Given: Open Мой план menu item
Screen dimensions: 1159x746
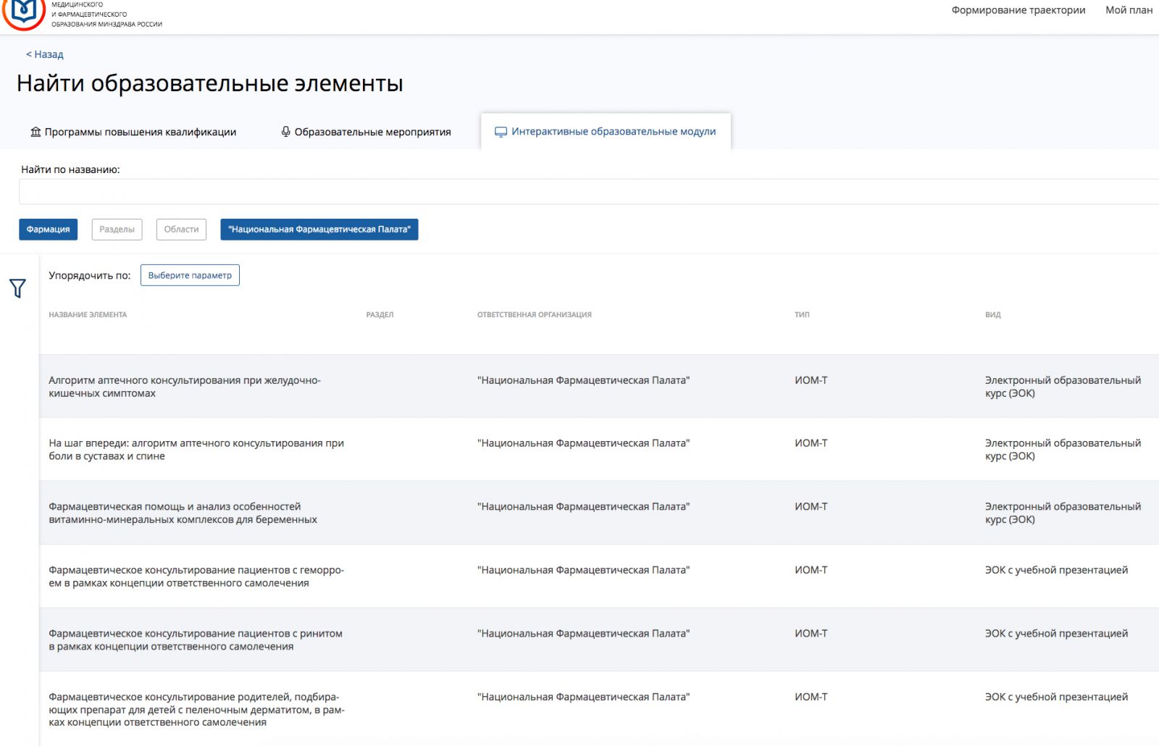Looking at the screenshot, I should click(x=1129, y=10).
